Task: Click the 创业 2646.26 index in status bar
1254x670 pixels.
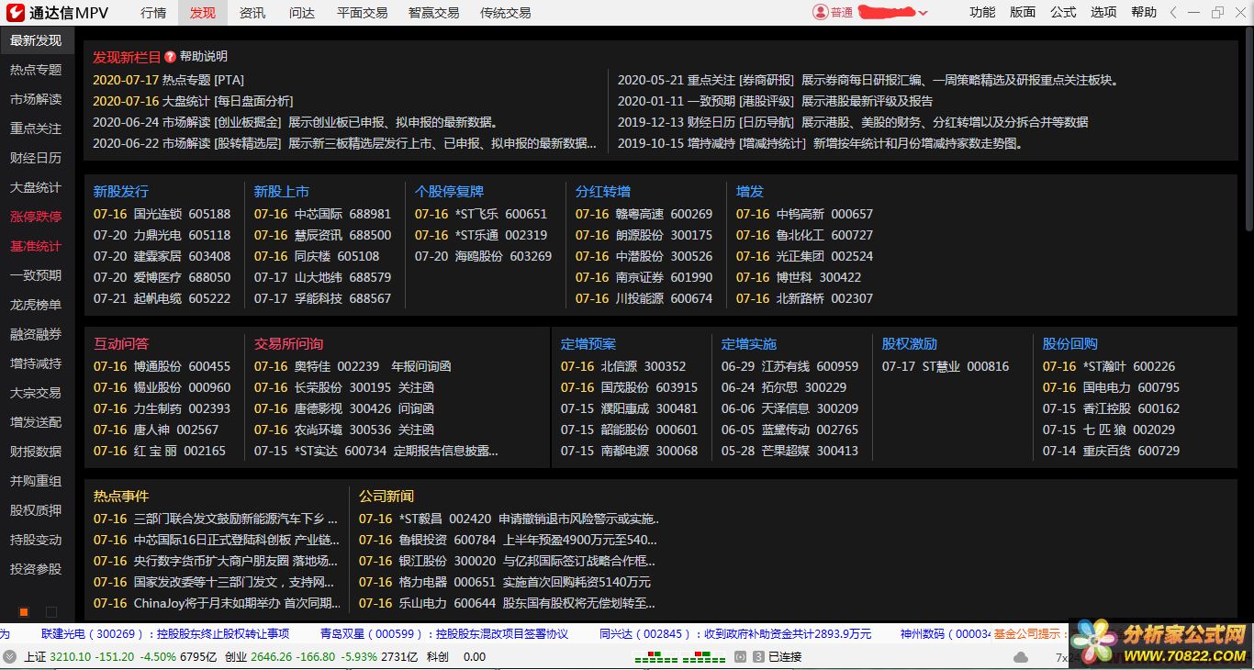Action: [x=321, y=657]
